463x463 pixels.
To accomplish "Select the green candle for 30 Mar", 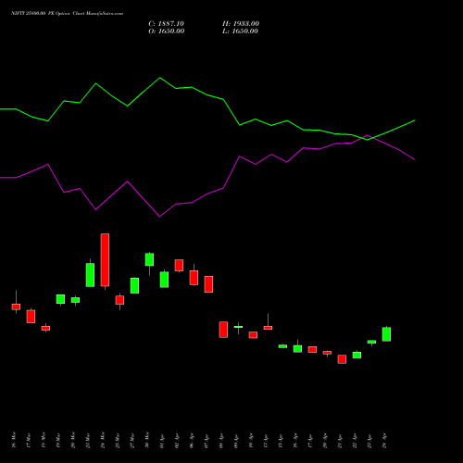I will (x=149, y=259).
